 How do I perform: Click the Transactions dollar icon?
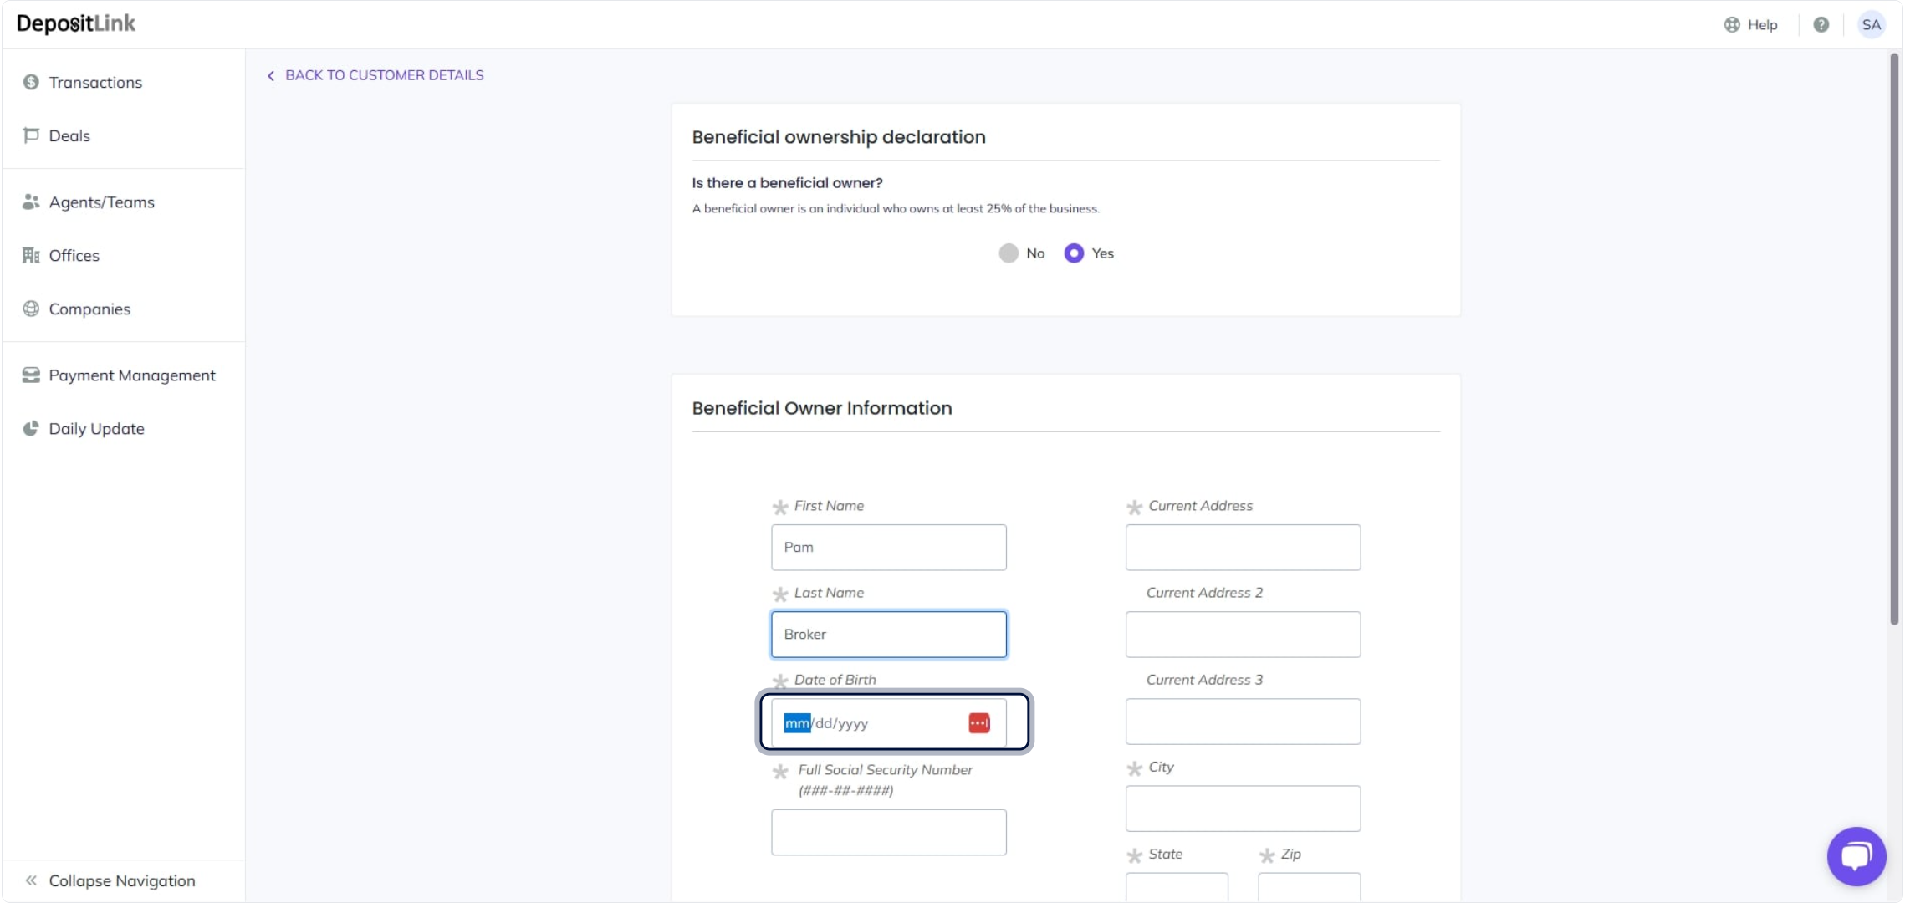31,82
